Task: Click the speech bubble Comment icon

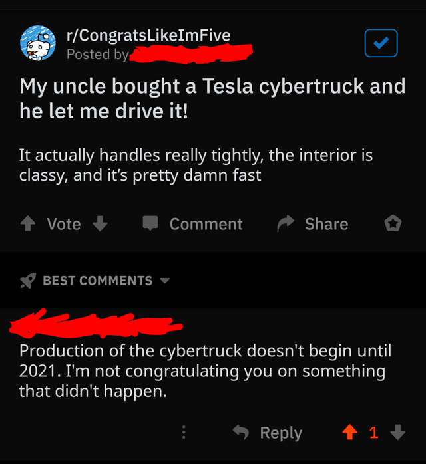Action: 150,223
